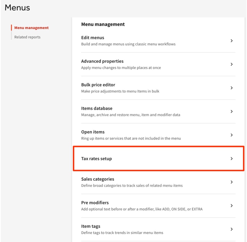Open Tax rates setup
Image resolution: width=247 pixels, height=242 pixels.
point(96,159)
